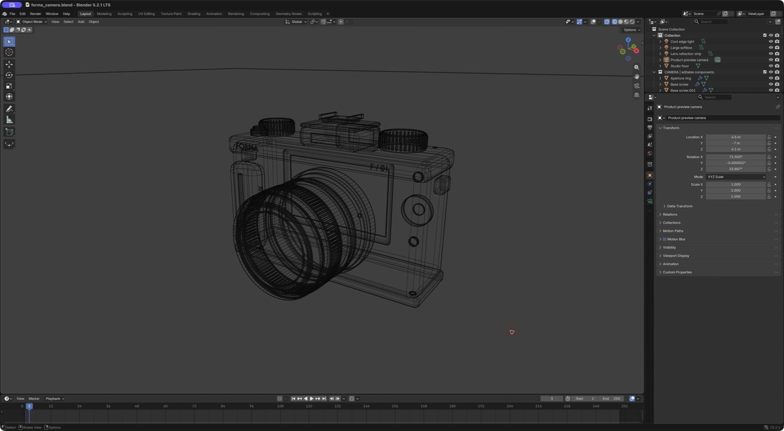The height and width of the screenshot is (431, 784).
Task: Open the File menu
Action: tap(12, 13)
